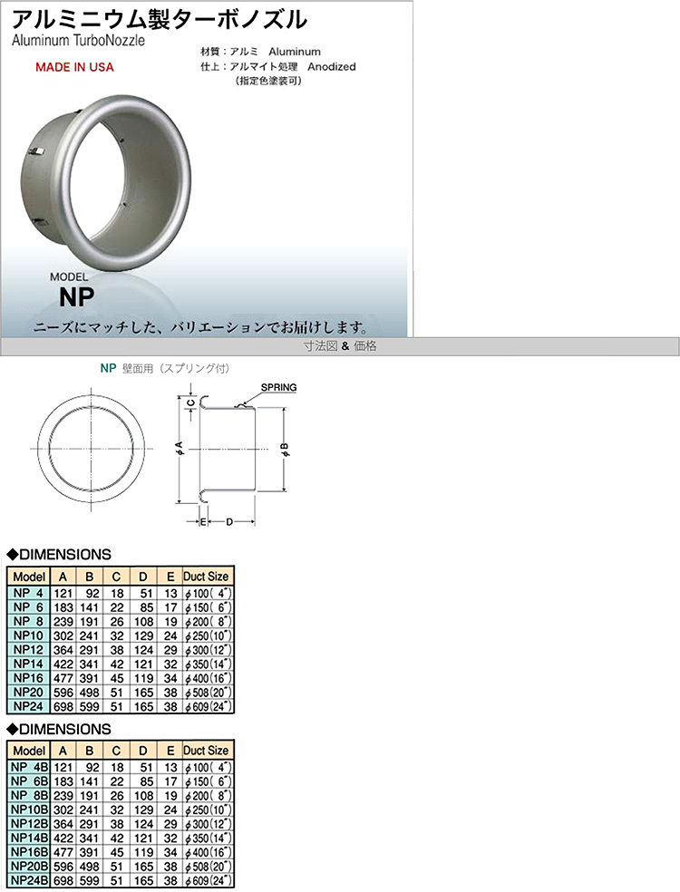Click the φA dimension label in drawing
The image size is (680, 892).
point(179,449)
